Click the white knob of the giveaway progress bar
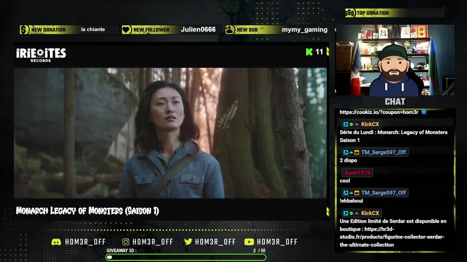 (x=109, y=257)
